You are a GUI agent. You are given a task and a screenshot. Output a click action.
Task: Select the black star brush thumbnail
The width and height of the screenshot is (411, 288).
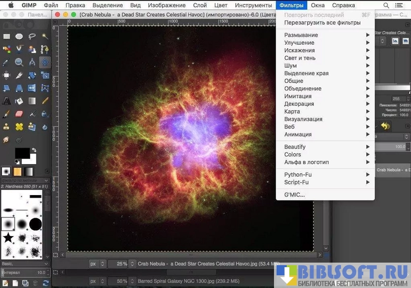(8, 237)
